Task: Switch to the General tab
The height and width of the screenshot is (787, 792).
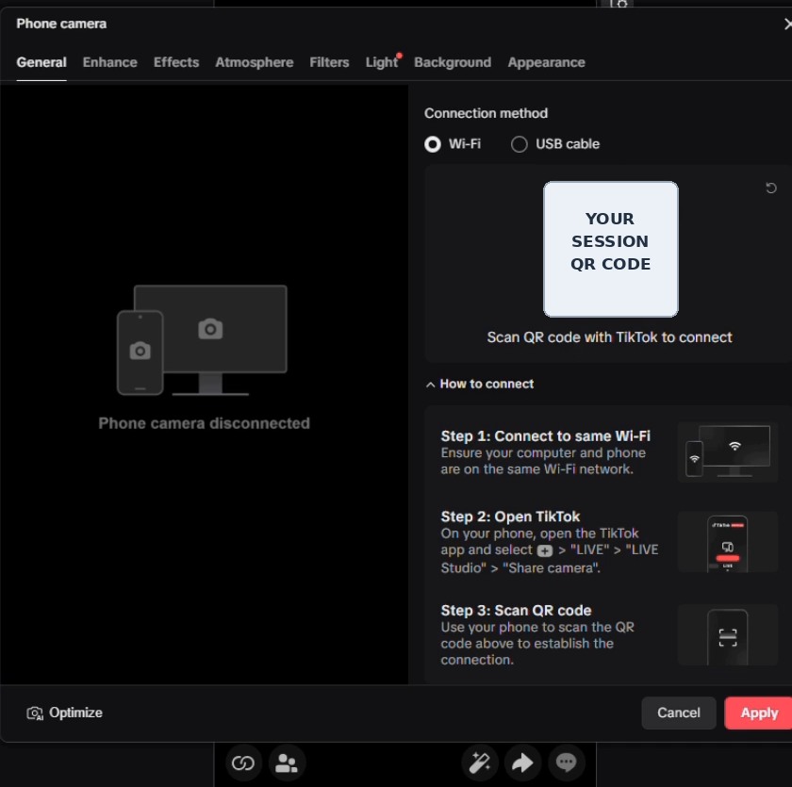Action: click(41, 62)
